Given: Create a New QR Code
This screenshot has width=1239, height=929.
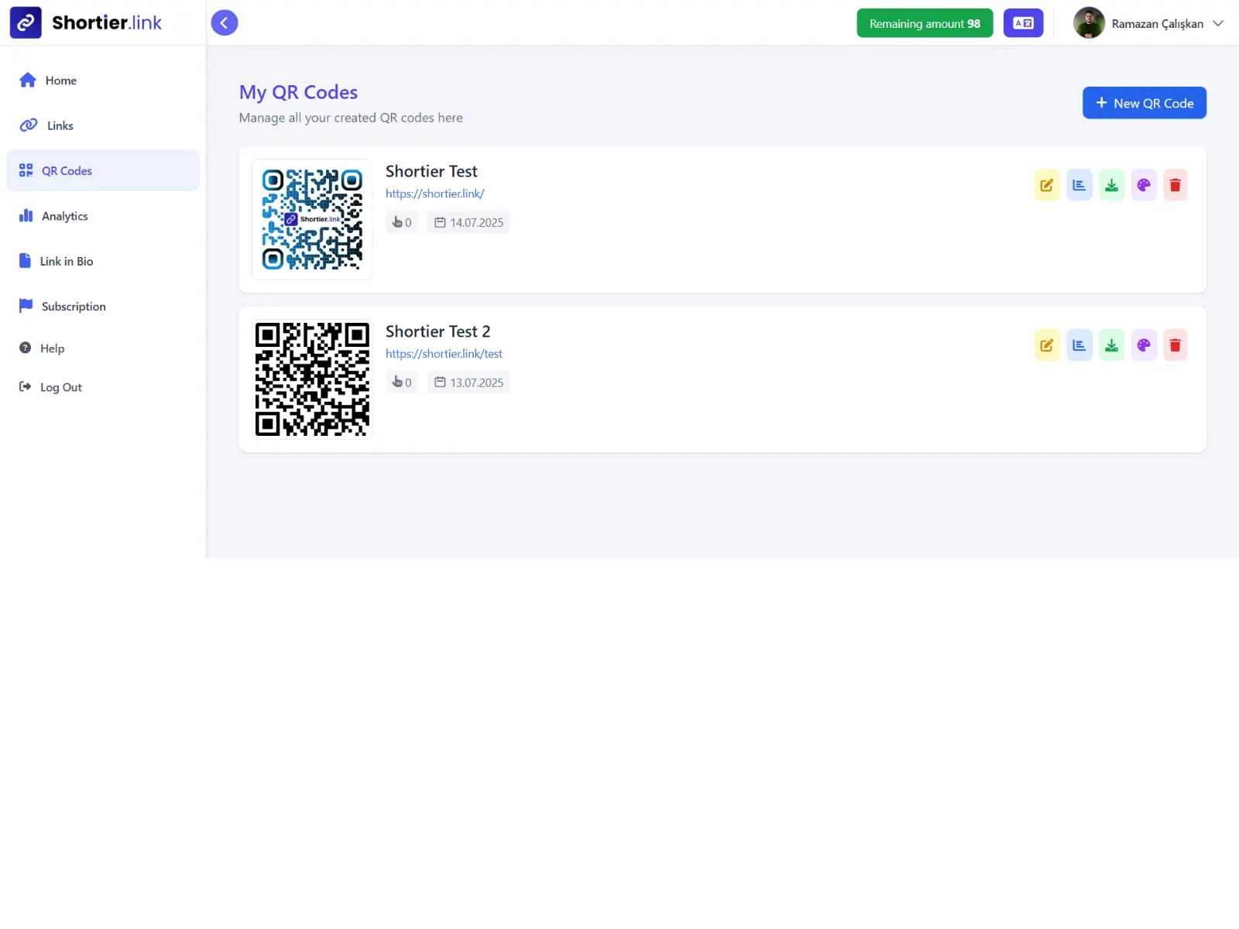Looking at the screenshot, I should tap(1144, 103).
